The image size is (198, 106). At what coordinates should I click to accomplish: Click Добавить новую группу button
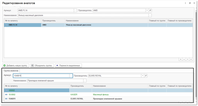click(x=16, y=66)
